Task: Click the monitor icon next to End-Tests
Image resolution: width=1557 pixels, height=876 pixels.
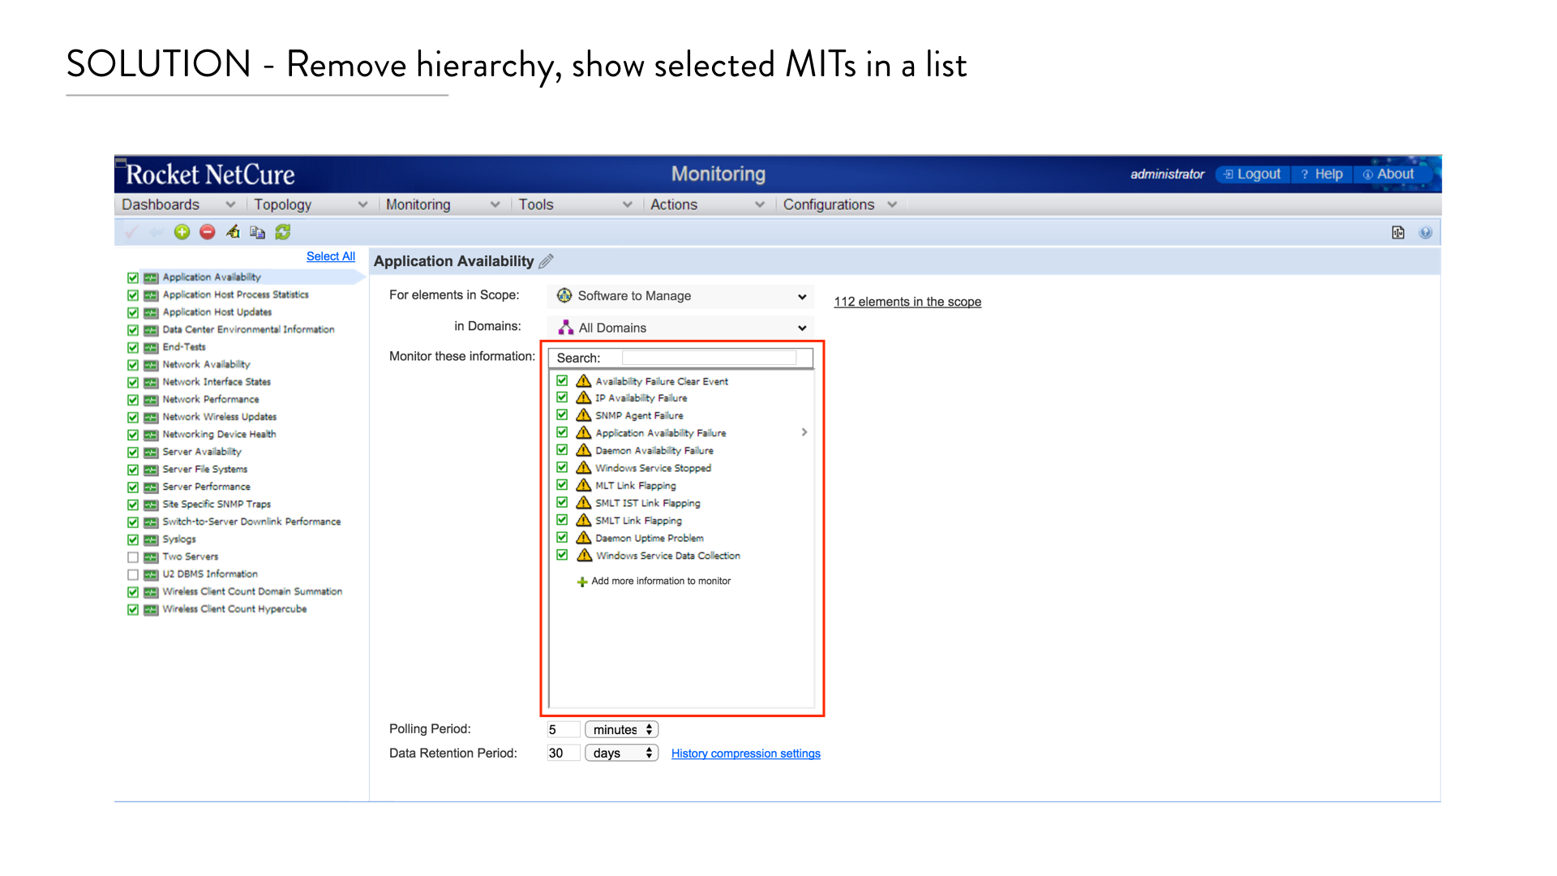Action: (x=151, y=347)
